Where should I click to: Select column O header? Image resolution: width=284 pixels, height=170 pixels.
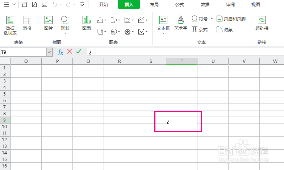tap(26, 61)
